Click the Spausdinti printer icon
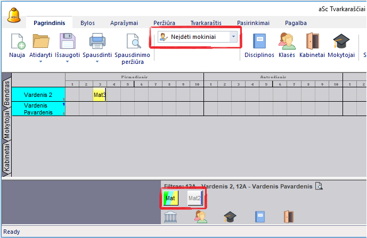 point(97,43)
